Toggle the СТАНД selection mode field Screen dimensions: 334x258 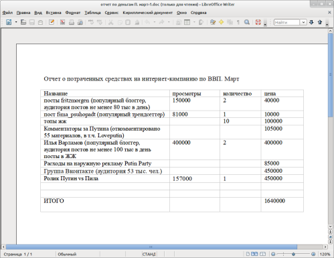coord(149,254)
